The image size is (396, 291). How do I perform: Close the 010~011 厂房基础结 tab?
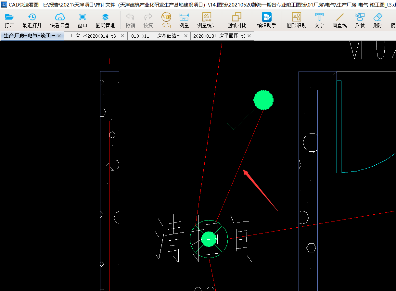pos(186,36)
